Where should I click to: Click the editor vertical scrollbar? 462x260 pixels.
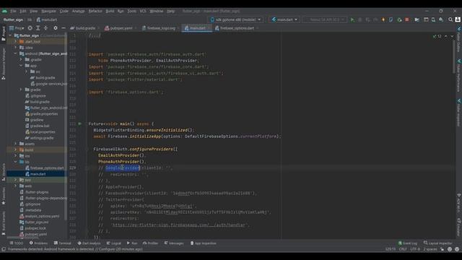coord(454,56)
